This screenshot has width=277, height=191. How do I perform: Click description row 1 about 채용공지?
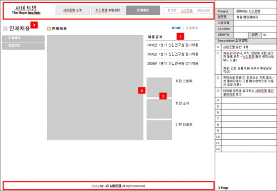[246, 62]
